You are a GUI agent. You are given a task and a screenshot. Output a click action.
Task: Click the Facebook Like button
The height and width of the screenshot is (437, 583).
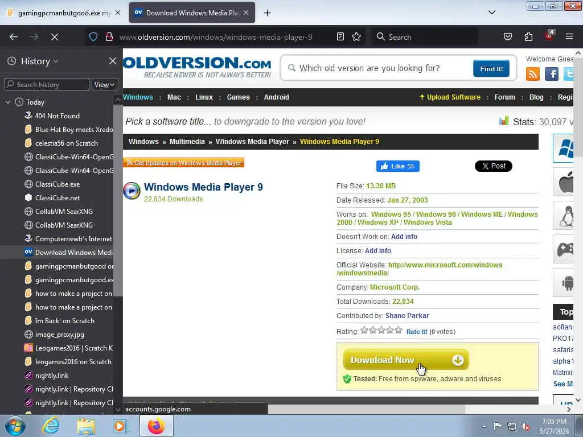[398, 166]
